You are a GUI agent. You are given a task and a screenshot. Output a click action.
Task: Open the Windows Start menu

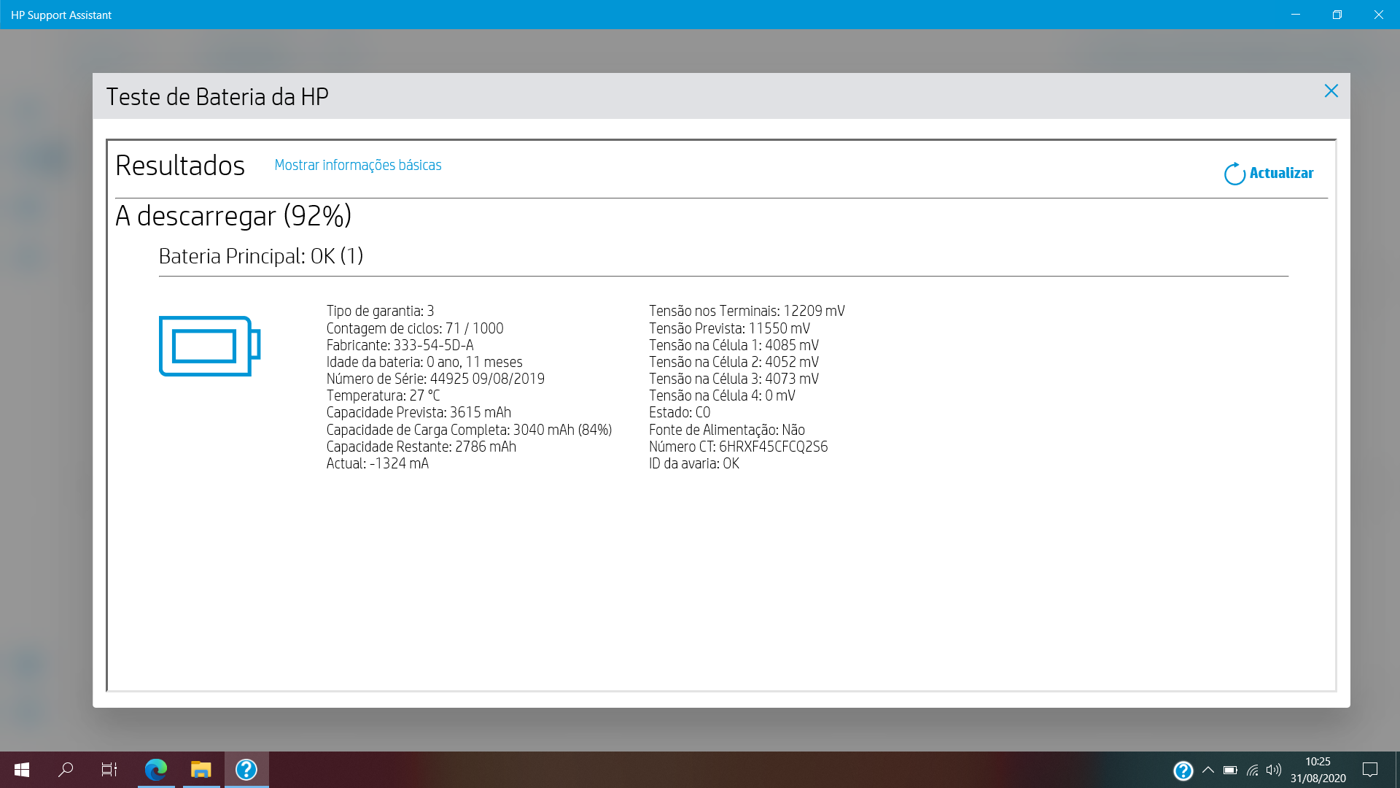22,770
